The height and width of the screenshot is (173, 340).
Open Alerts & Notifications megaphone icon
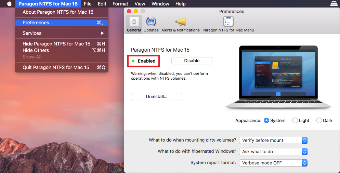180,22
